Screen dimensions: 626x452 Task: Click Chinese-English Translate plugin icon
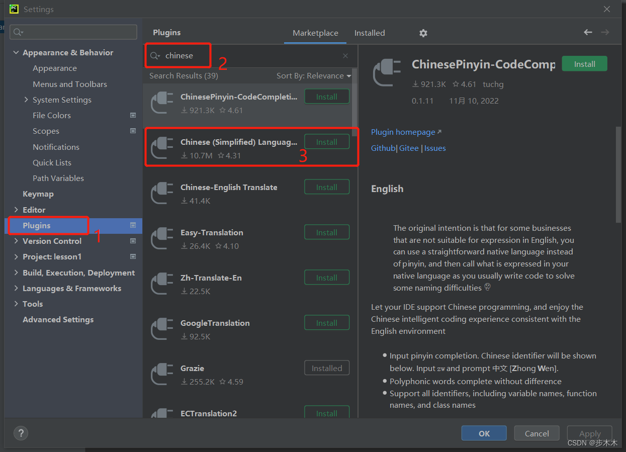[x=162, y=194]
